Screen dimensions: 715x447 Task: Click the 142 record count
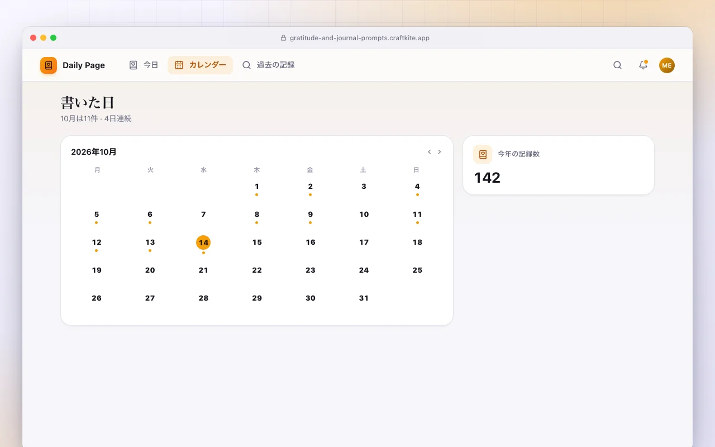487,178
